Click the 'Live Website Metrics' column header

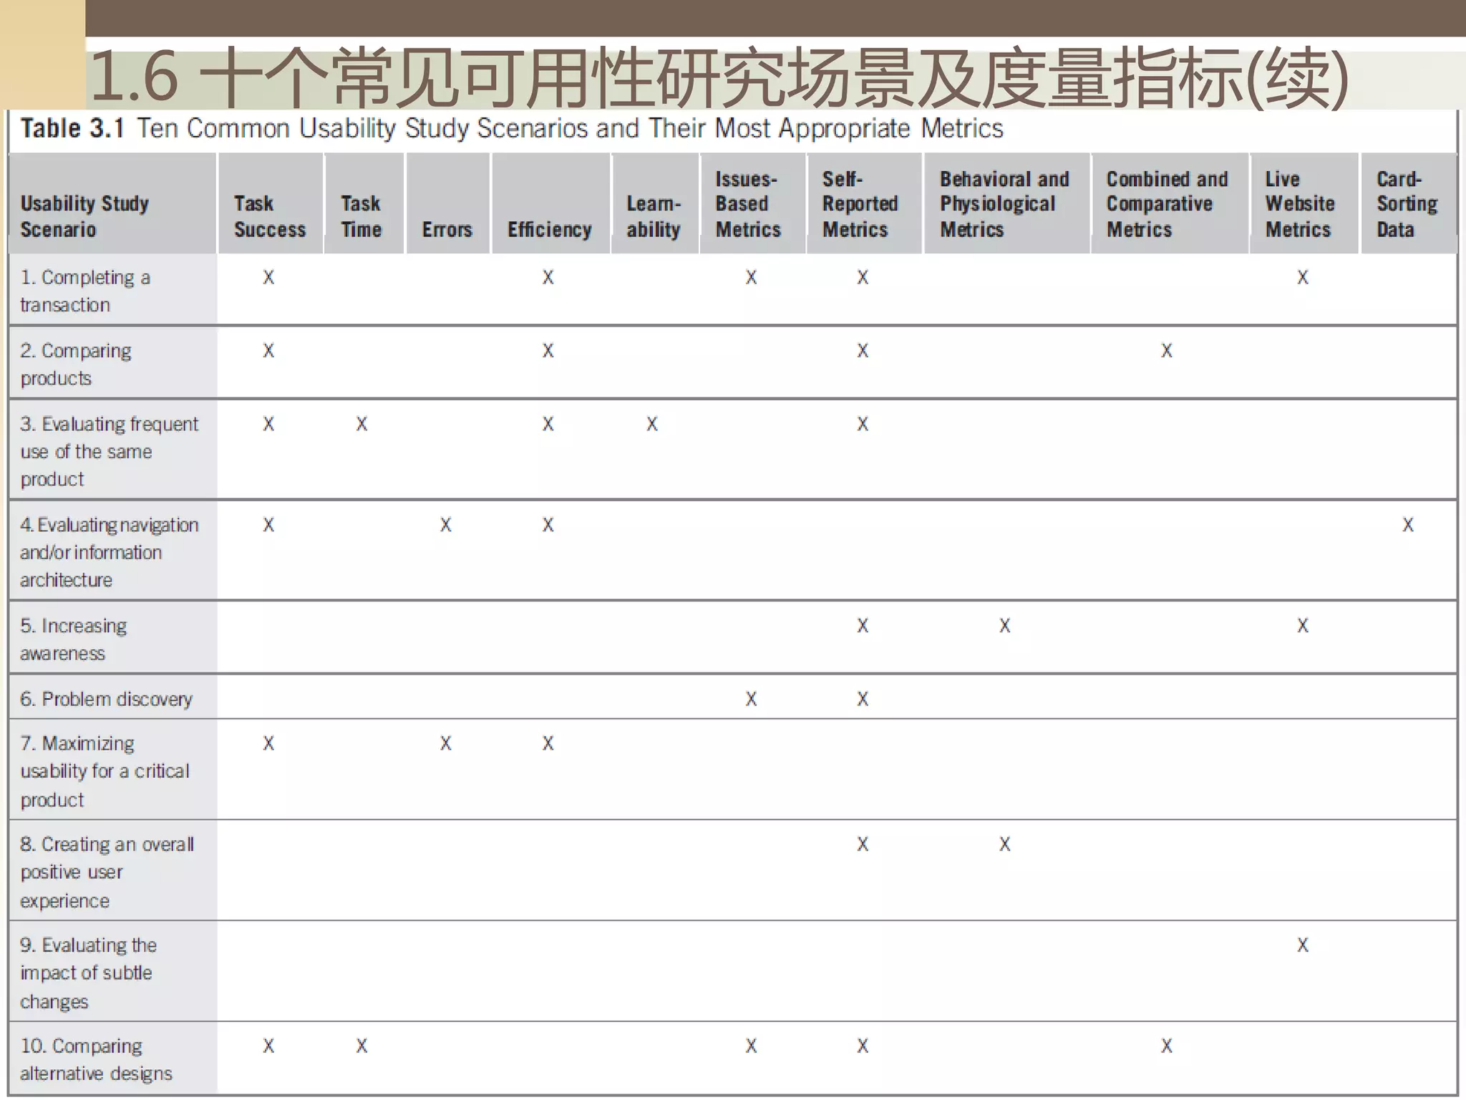[x=1304, y=203]
